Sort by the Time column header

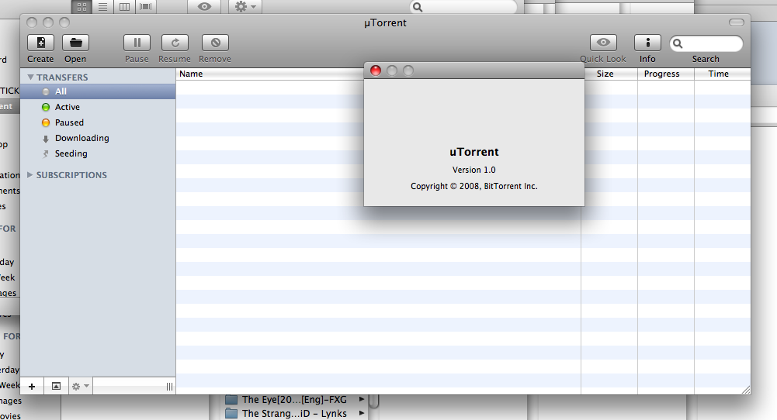pos(722,74)
